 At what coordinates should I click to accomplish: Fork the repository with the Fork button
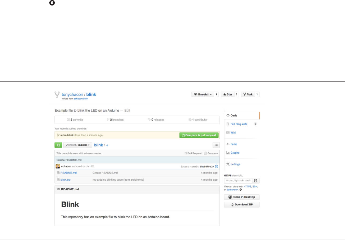point(248,94)
